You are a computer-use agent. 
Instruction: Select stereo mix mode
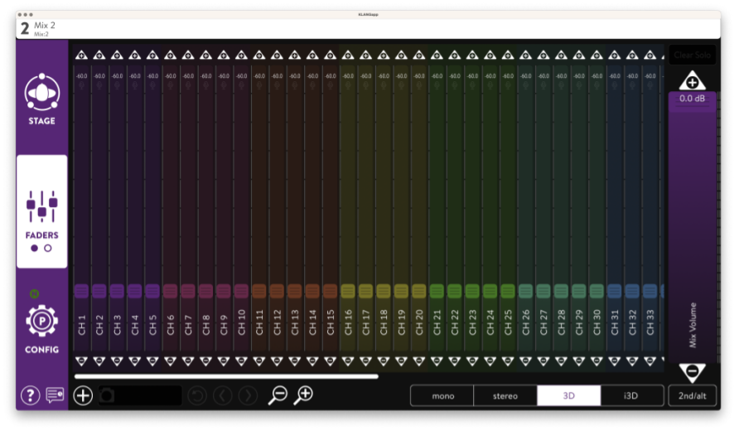point(505,396)
